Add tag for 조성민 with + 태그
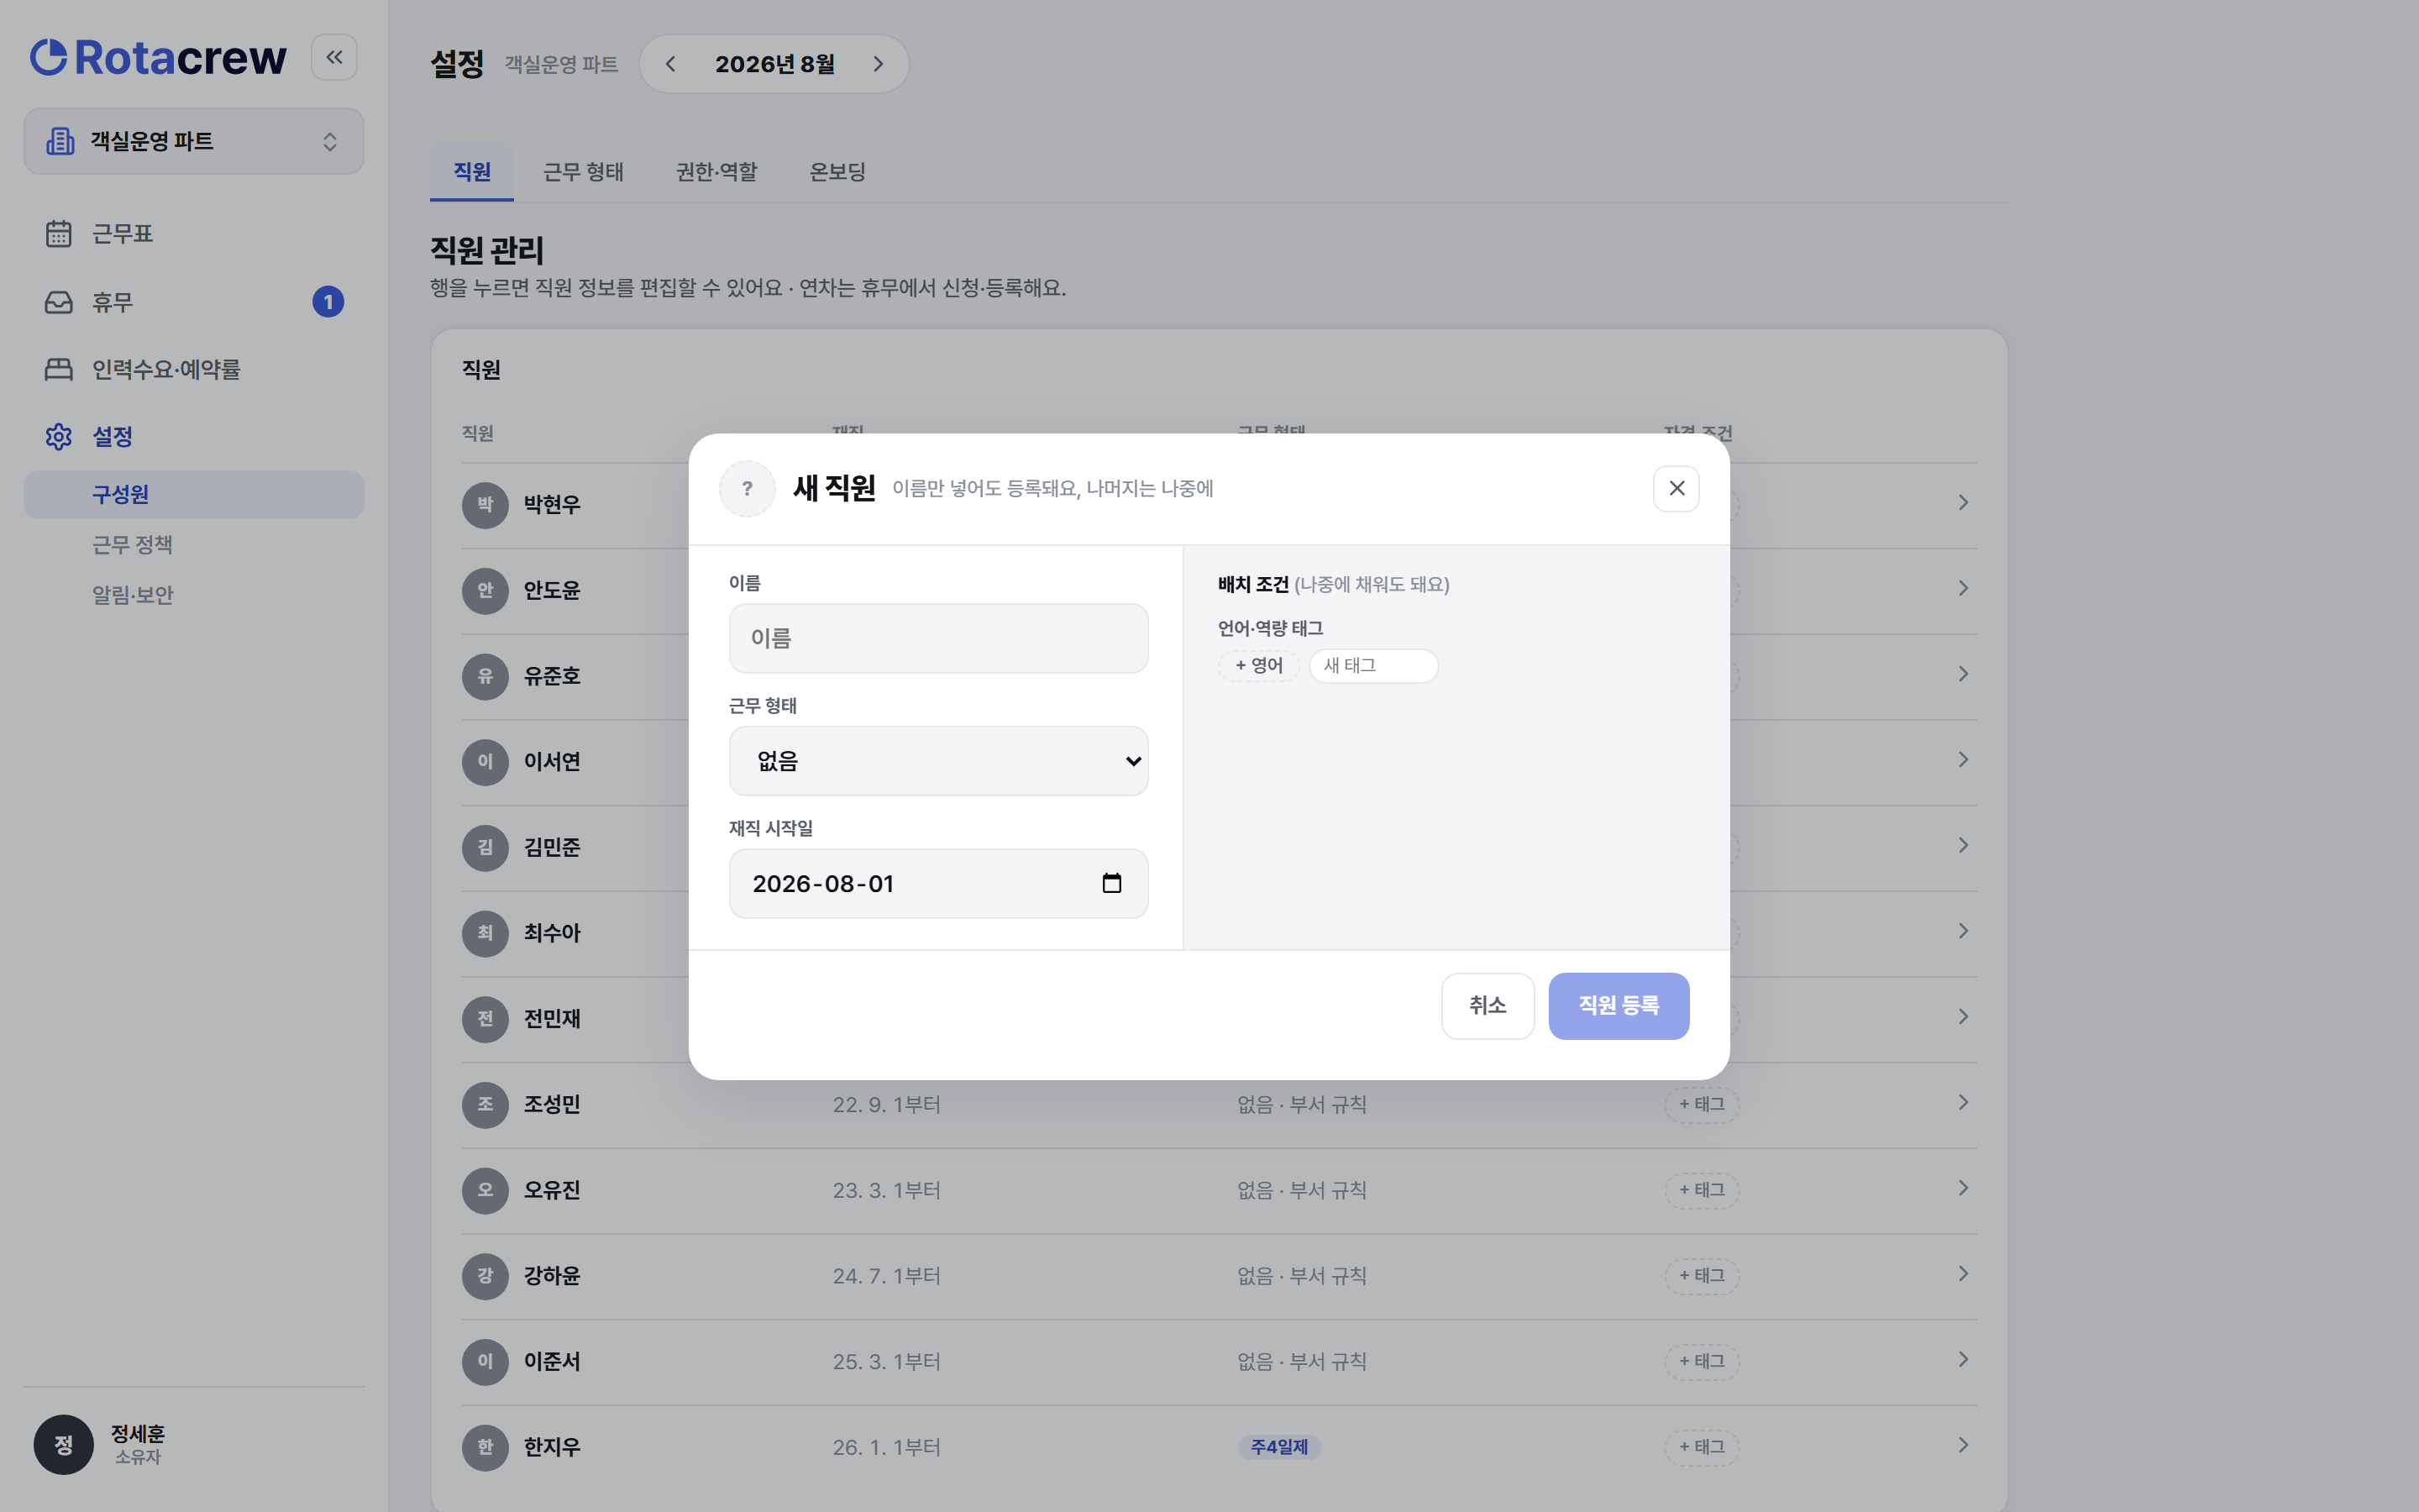This screenshot has width=2419, height=1512. 1702,1104
